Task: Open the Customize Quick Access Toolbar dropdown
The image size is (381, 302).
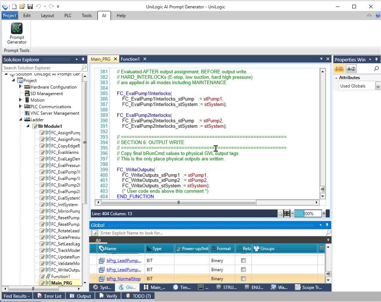Action: (58, 7)
